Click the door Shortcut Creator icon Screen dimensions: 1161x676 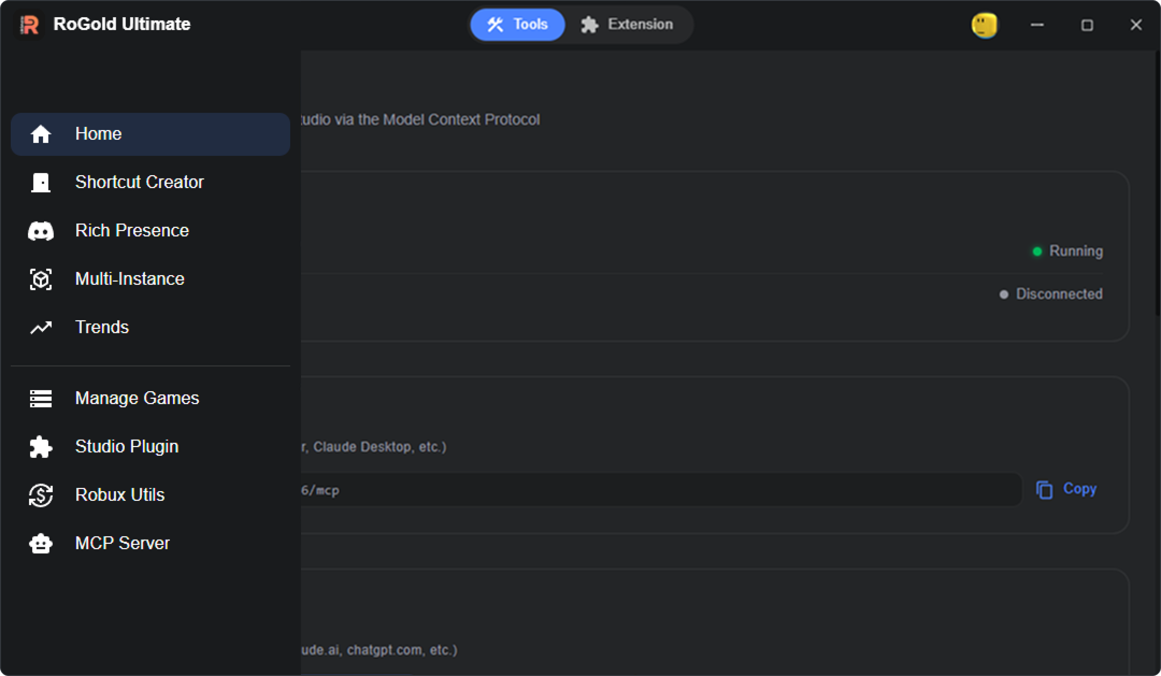[41, 182]
